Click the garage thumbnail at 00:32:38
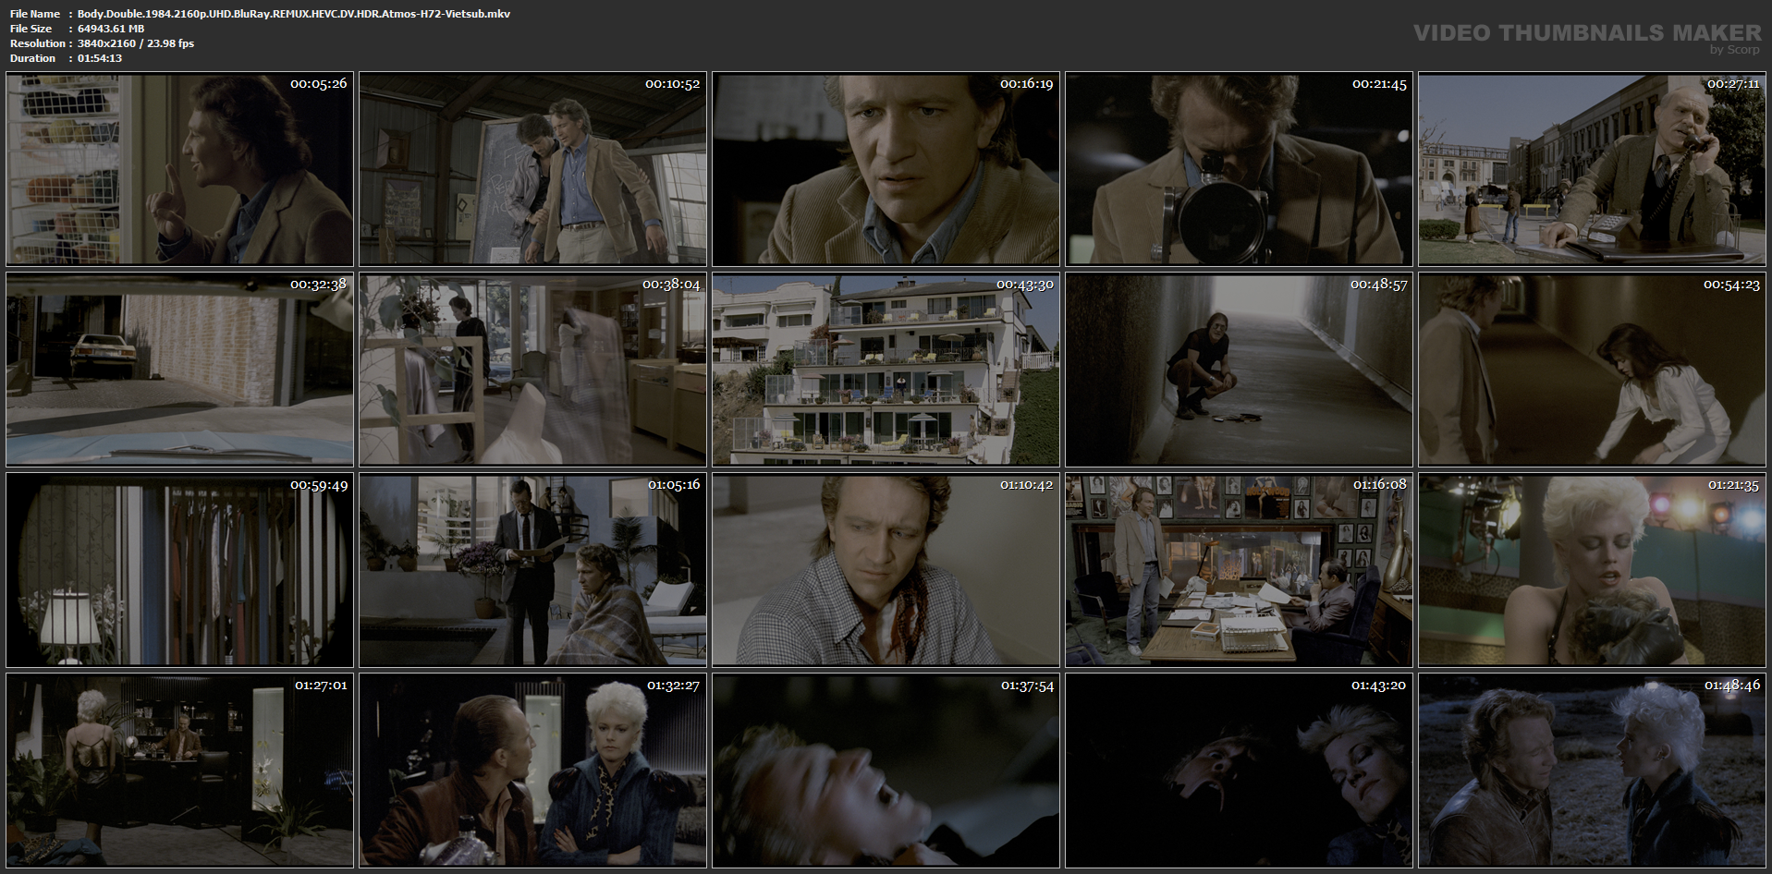 click(179, 370)
